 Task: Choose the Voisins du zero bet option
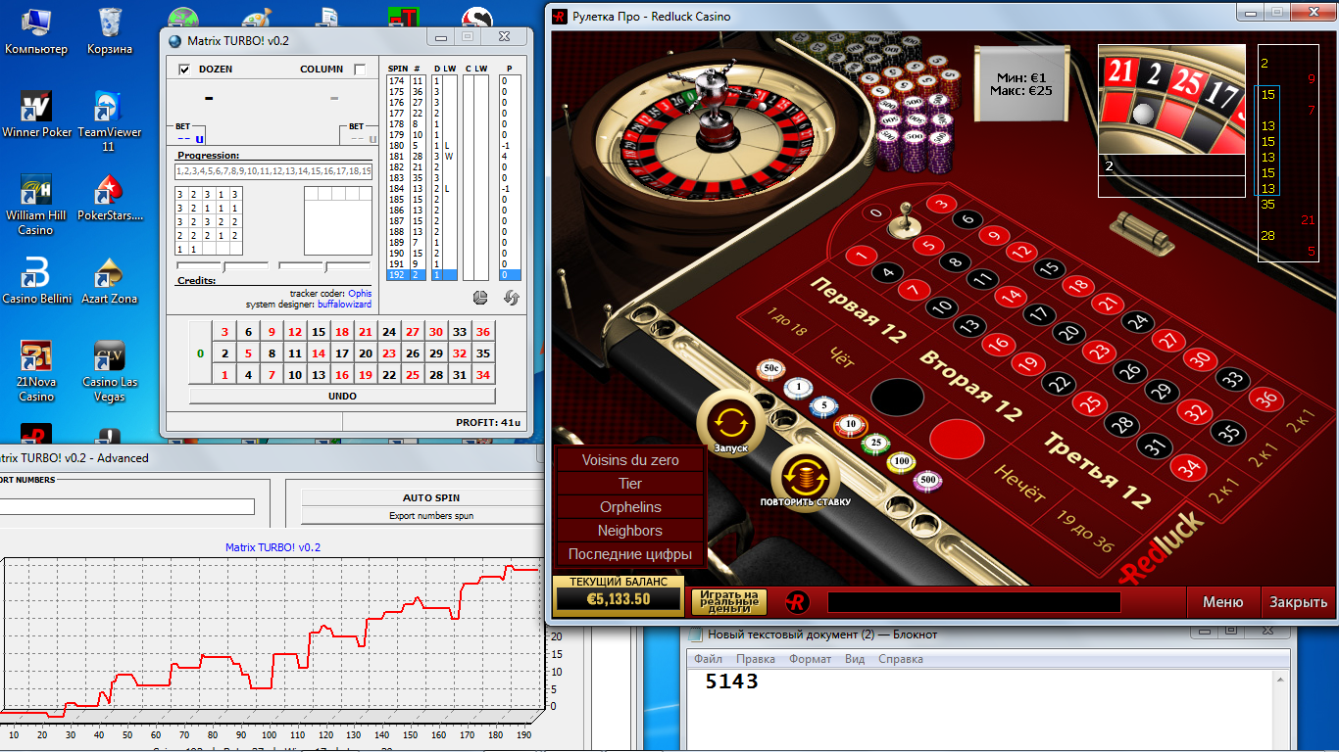tap(630, 460)
